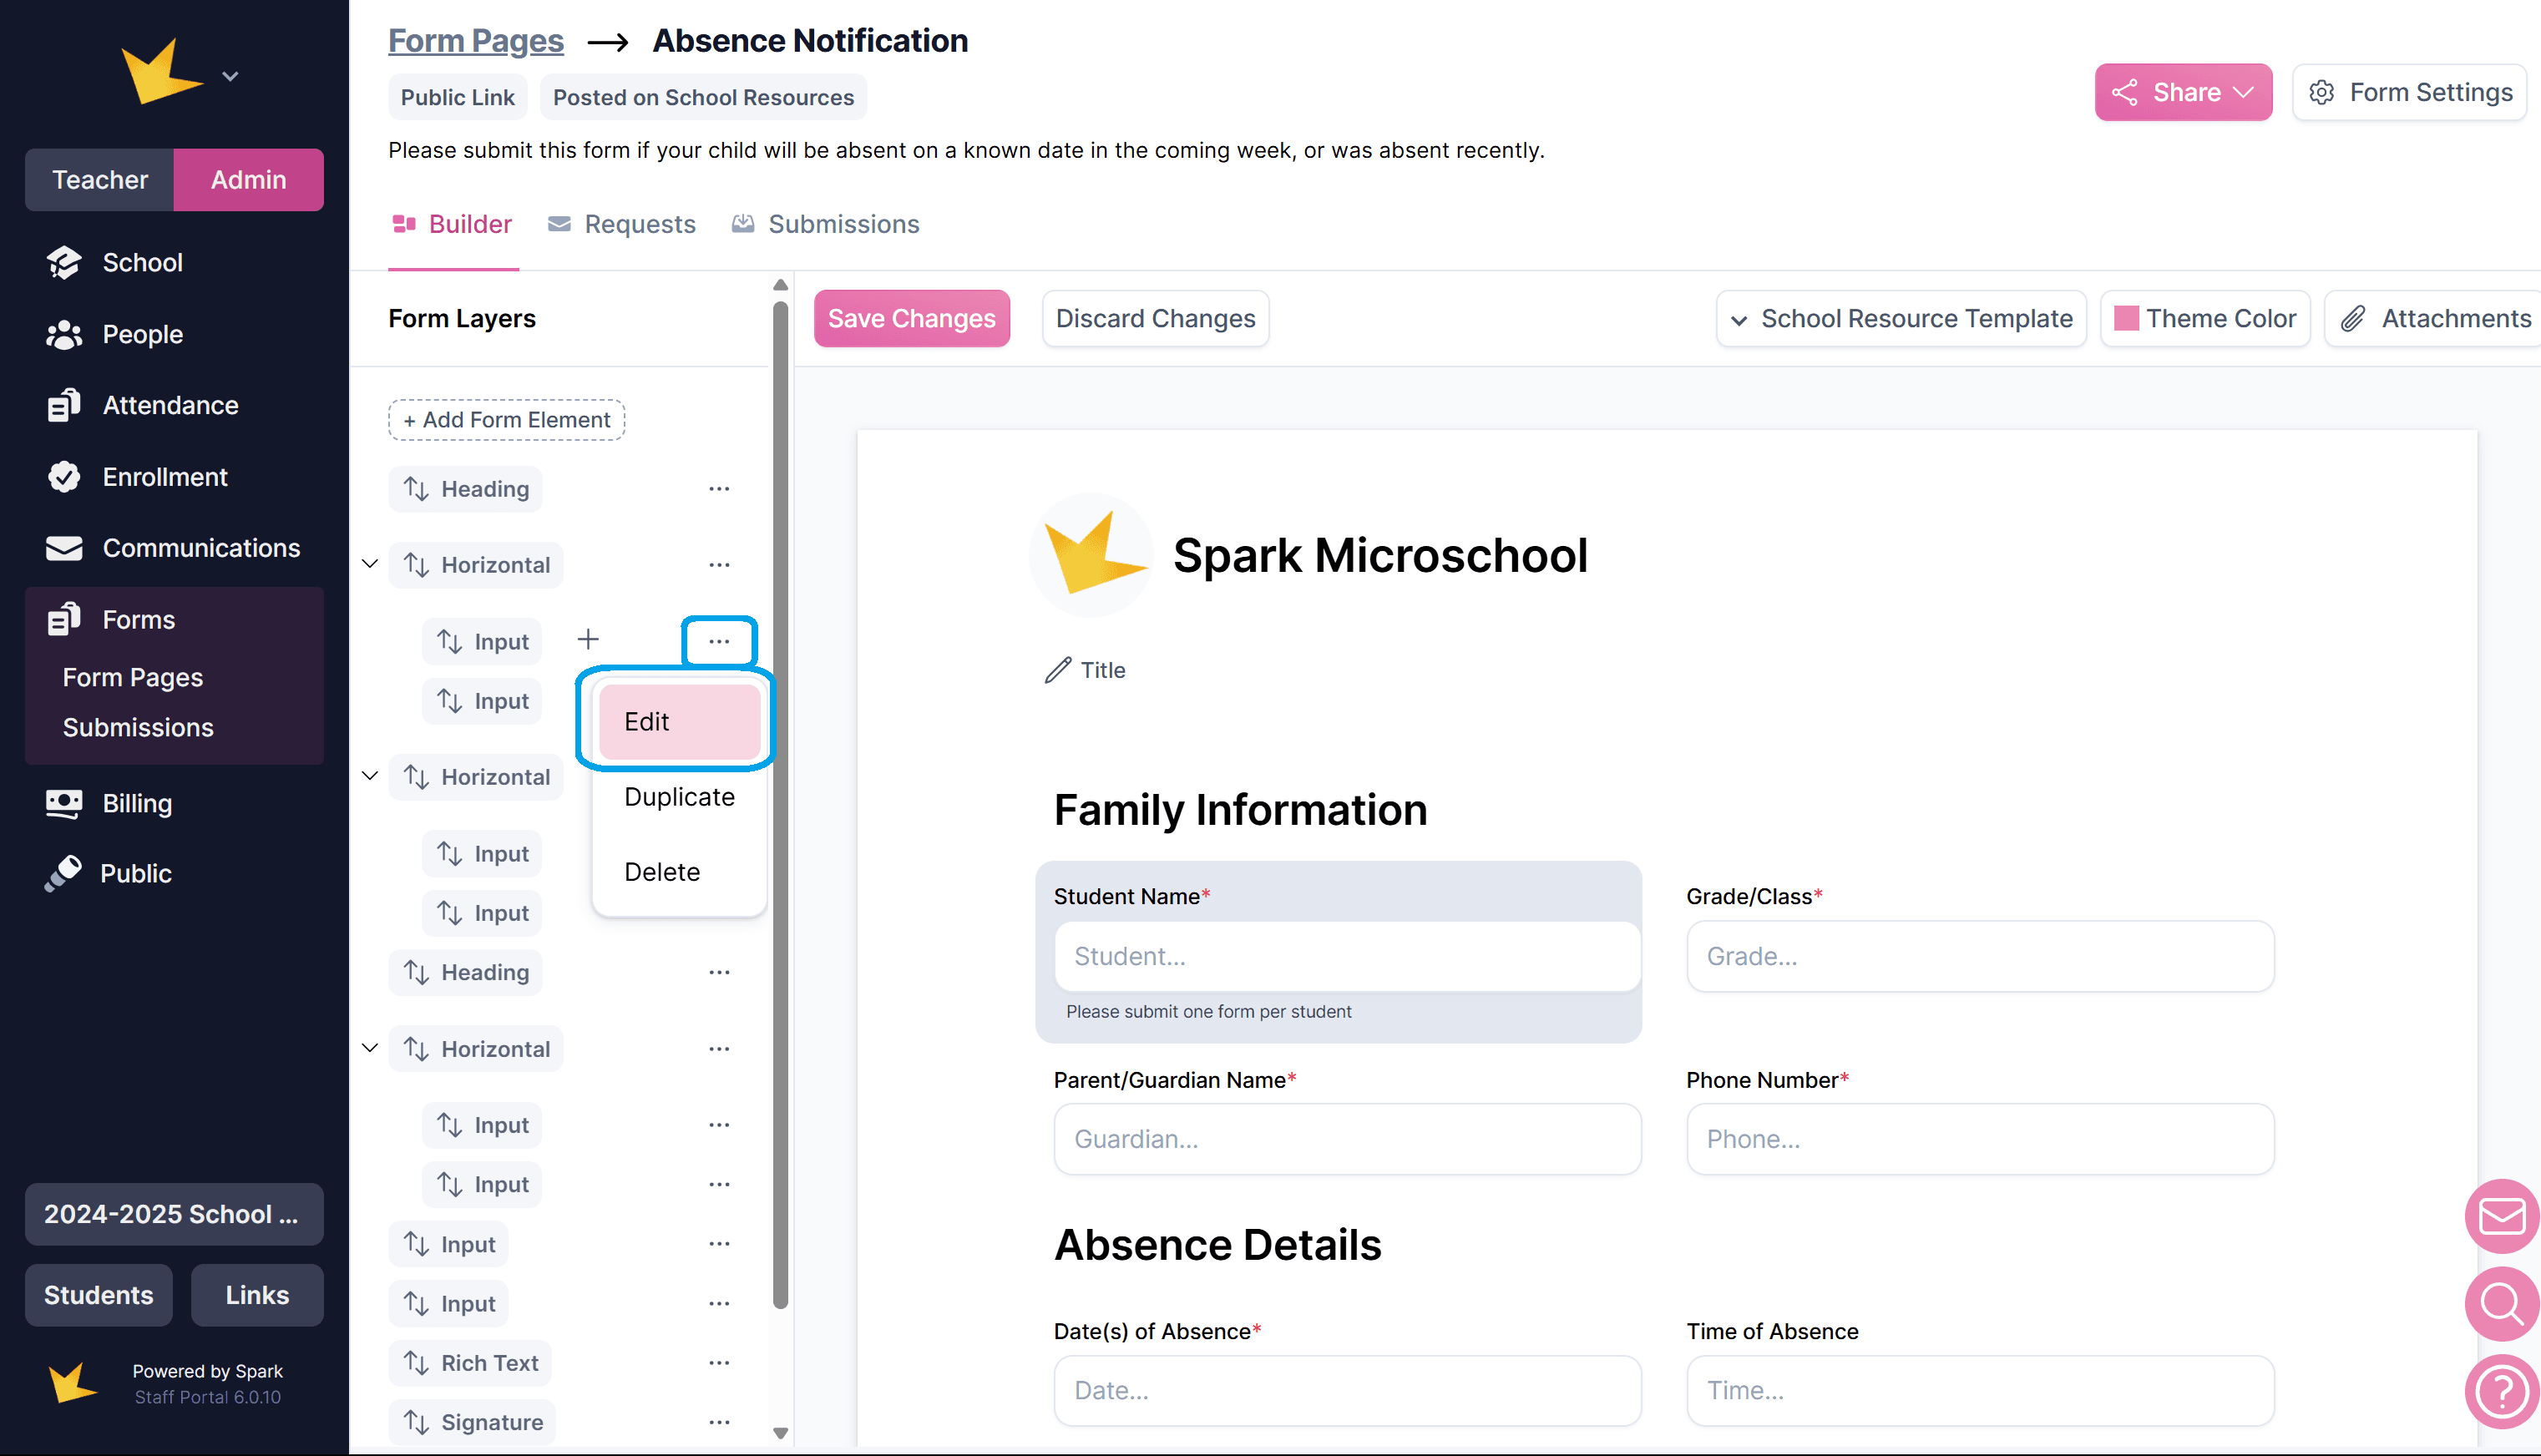Click the plus icon beside first Input layer
The image size is (2541, 1456).
588,640
